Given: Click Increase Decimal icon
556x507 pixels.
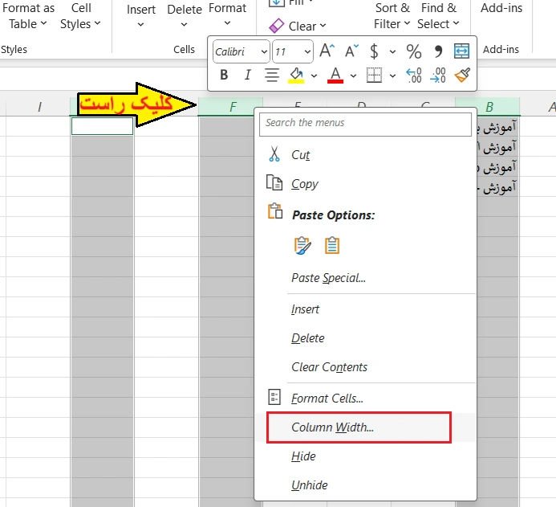Looking at the screenshot, I should click(414, 76).
